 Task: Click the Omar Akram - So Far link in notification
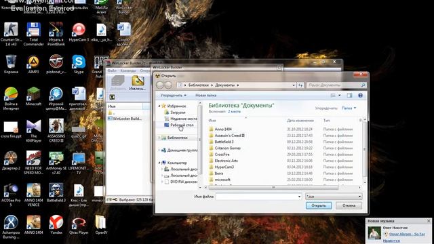[x=407, y=234]
